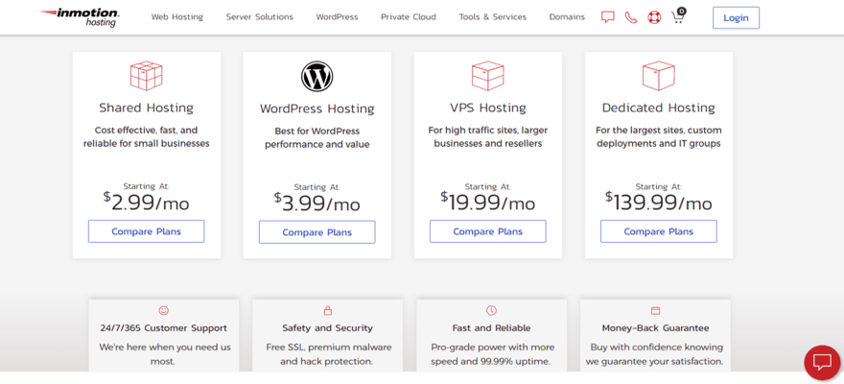844x384 pixels.
Task: Click the Dedicated Hosting heading
Action: click(x=658, y=108)
